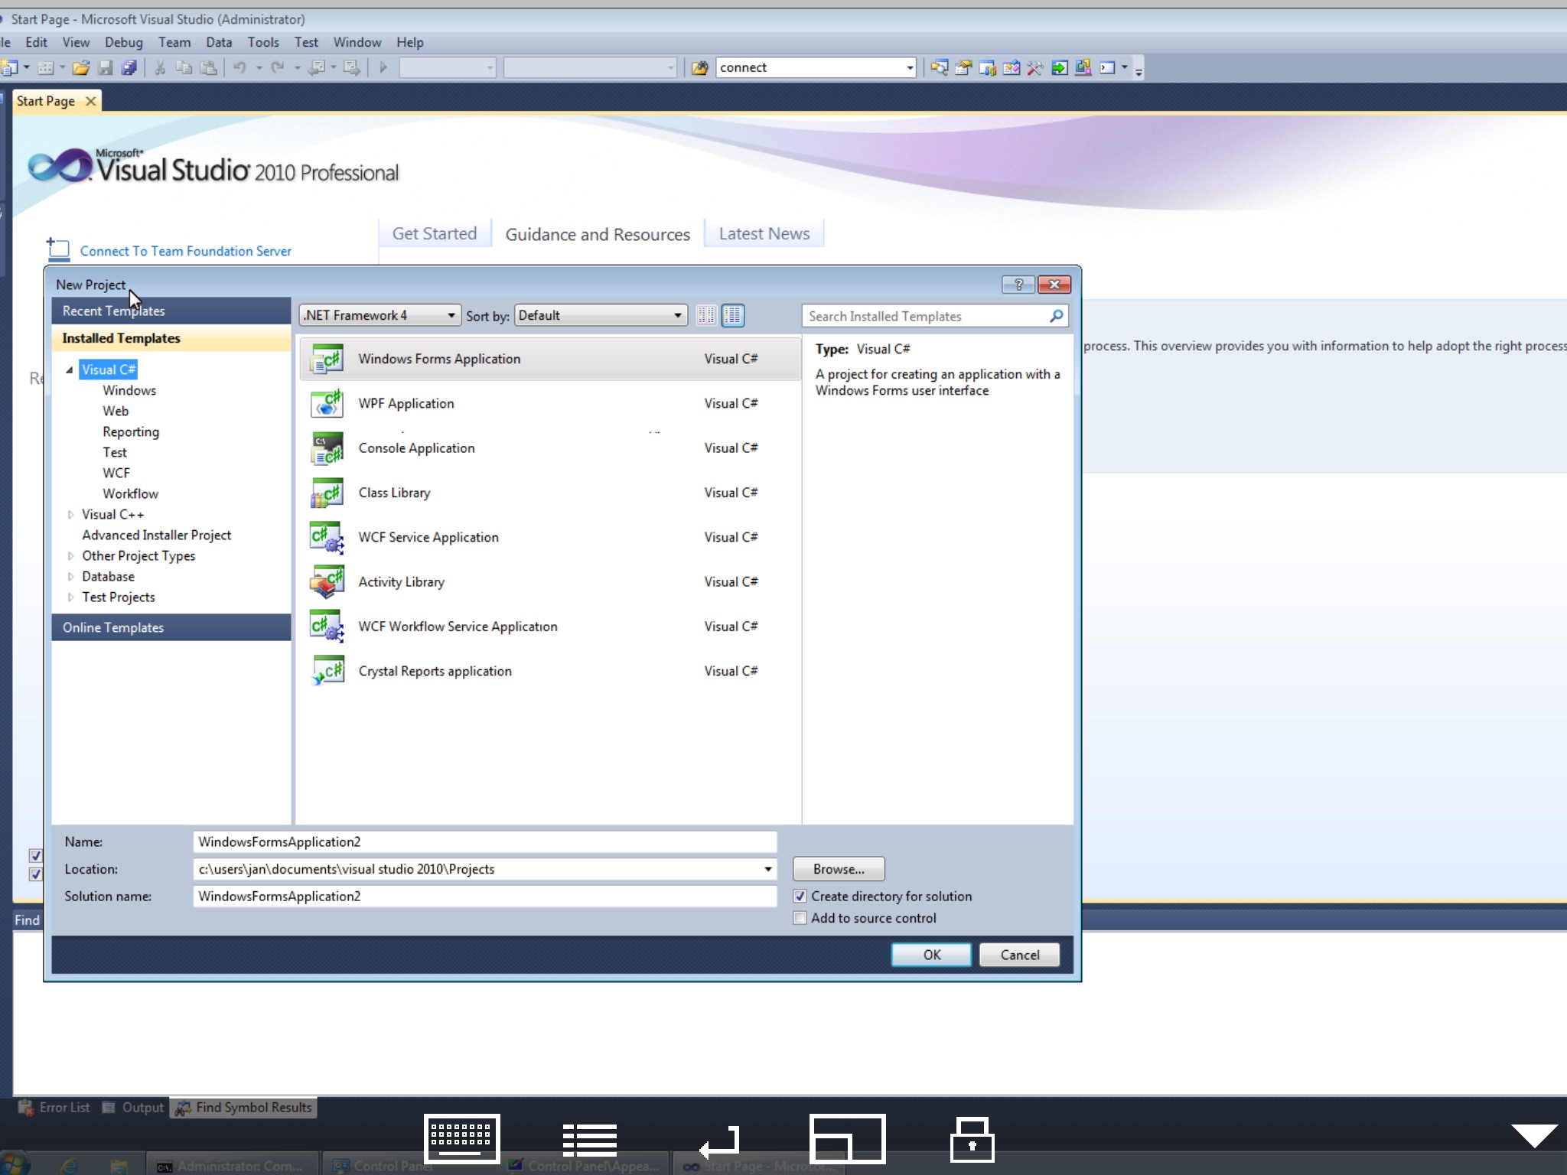This screenshot has height=1175, width=1567.
Task: Click the remote session lock icon
Action: tap(972, 1139)
